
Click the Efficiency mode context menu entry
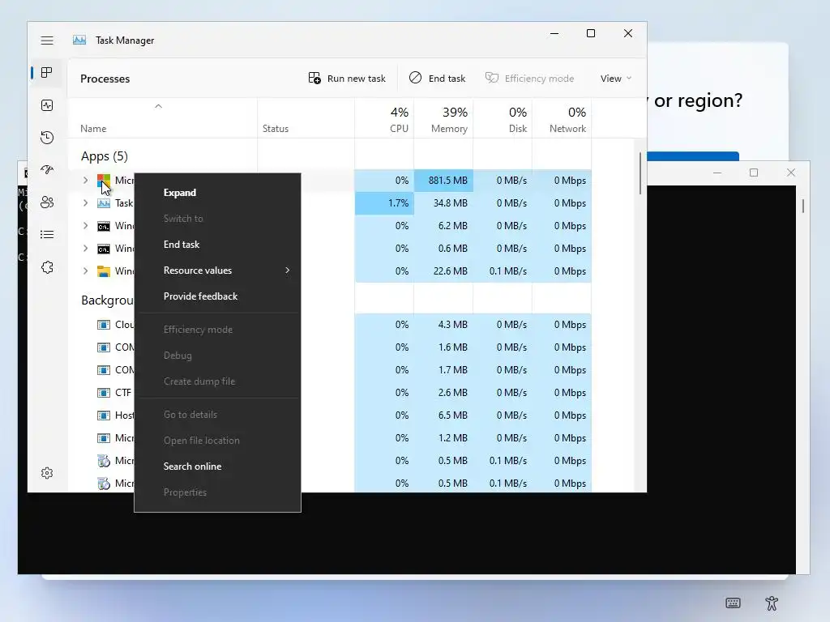click(217, 330)
